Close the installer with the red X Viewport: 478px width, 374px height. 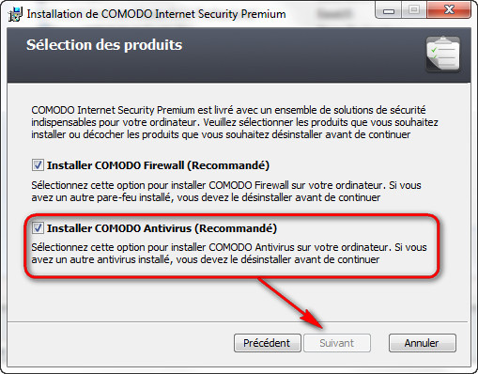[x=449, y=10]
